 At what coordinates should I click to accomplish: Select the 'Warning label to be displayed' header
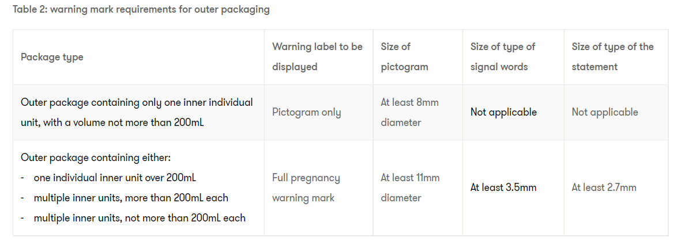tap(317, 56)
